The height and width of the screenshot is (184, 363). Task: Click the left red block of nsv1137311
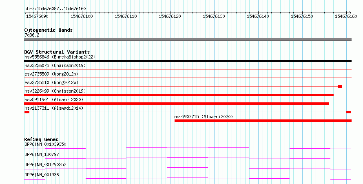point(27,112)
